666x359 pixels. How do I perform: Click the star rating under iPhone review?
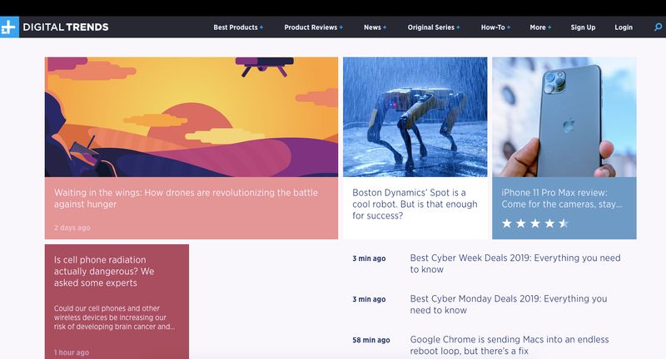(x=535, y=224)
